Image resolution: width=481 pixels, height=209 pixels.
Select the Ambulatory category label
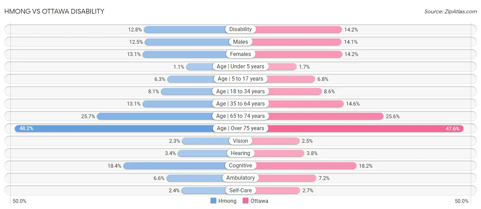(240, 178)
